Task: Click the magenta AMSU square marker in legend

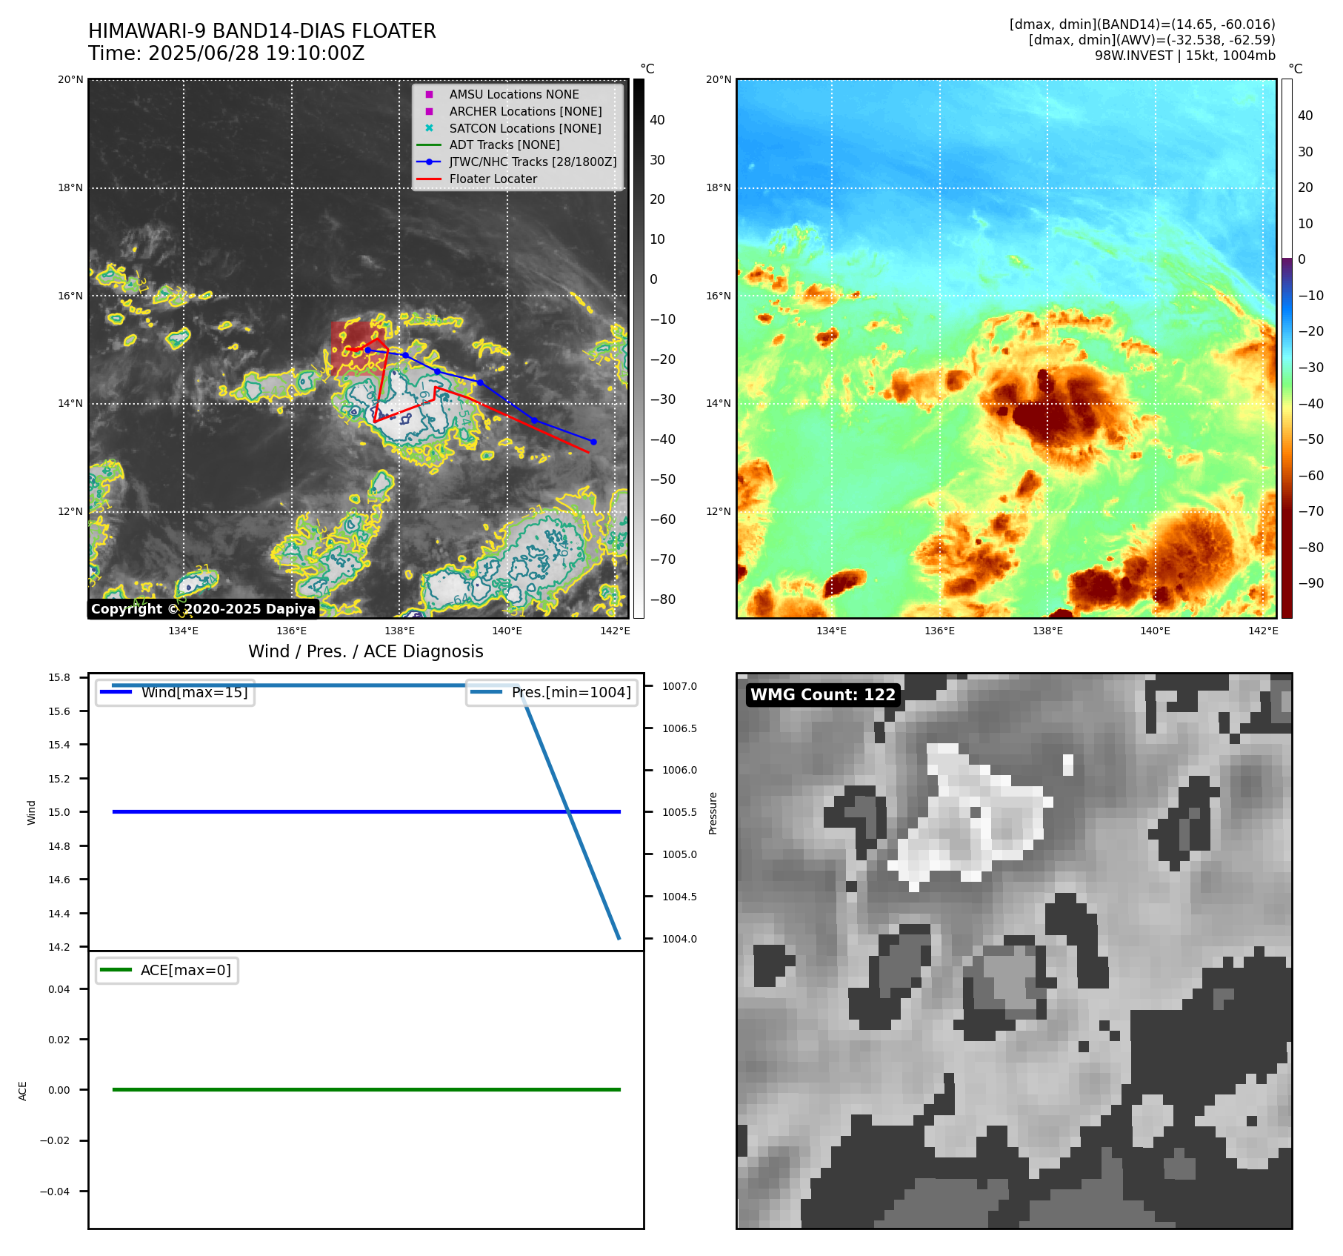Action: (x=429, y=94)
